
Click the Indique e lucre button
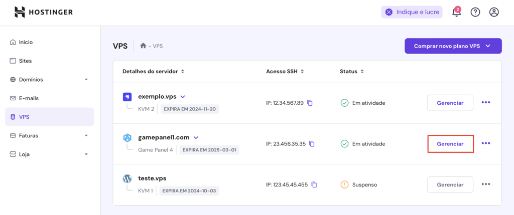[x=412, y=12]
